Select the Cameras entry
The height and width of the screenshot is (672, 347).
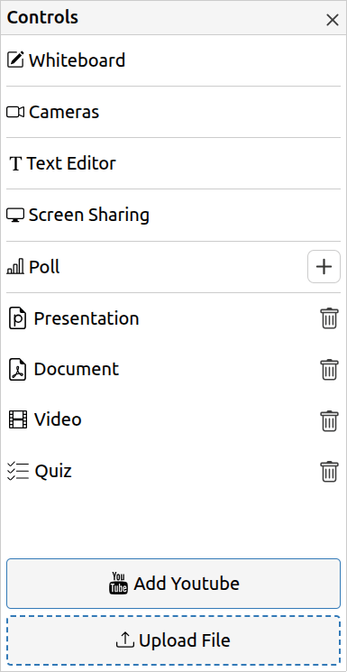coord(173,112)
